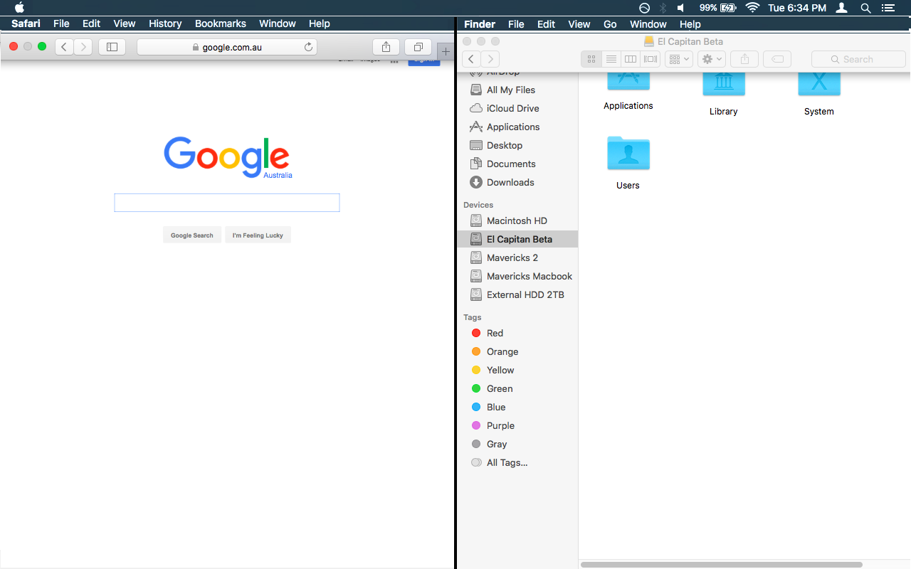The height and width of the screenshot is (569, 911).
Task: Switch Finder to Cover Flow view
Action: (x=650, y=59)
